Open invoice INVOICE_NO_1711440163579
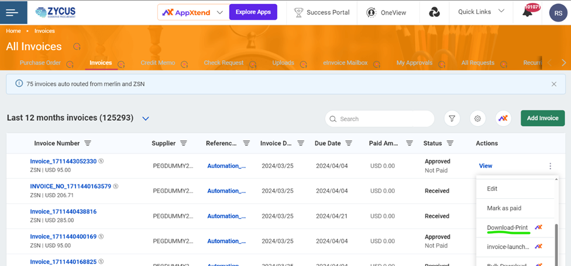This screenshot has width=571, height=266. (x=71, y=186)
